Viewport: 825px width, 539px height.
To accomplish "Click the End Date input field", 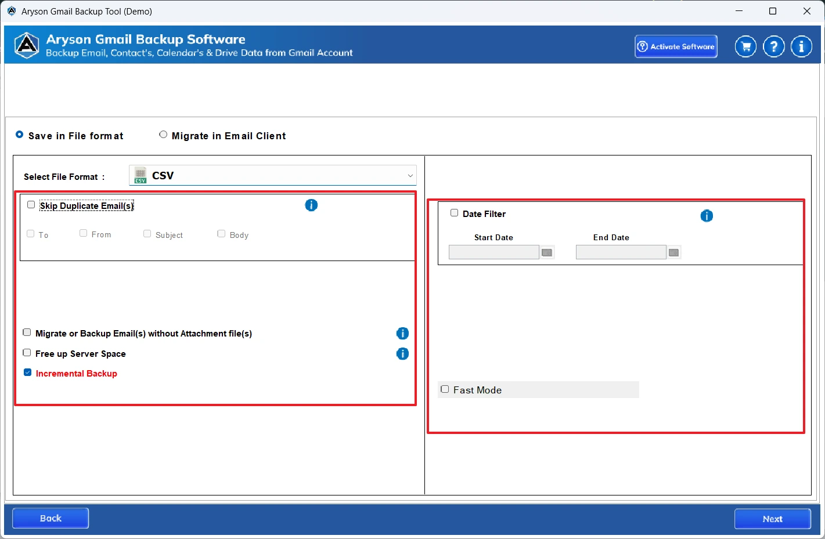I will (621, 252).
